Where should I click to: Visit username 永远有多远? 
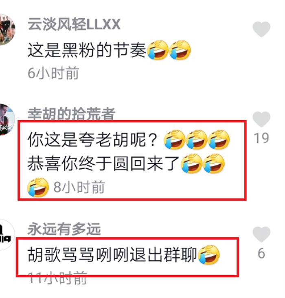64,229
